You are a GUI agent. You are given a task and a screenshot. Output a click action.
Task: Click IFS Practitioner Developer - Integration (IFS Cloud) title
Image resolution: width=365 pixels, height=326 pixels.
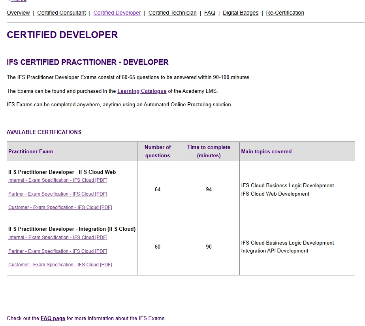(x=72, y=229)
